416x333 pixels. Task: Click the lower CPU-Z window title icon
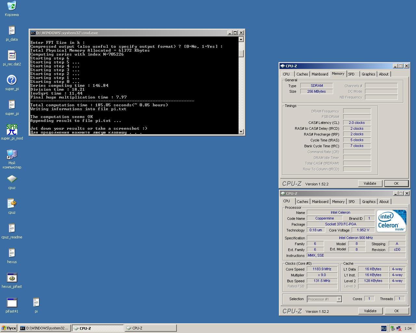[x=283, y=193]
